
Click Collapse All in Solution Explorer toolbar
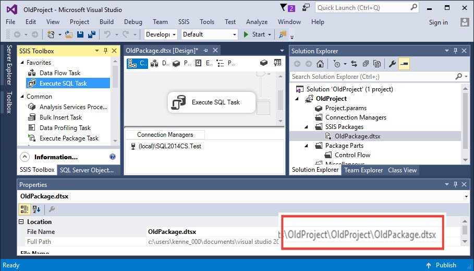tap(365, 64)
